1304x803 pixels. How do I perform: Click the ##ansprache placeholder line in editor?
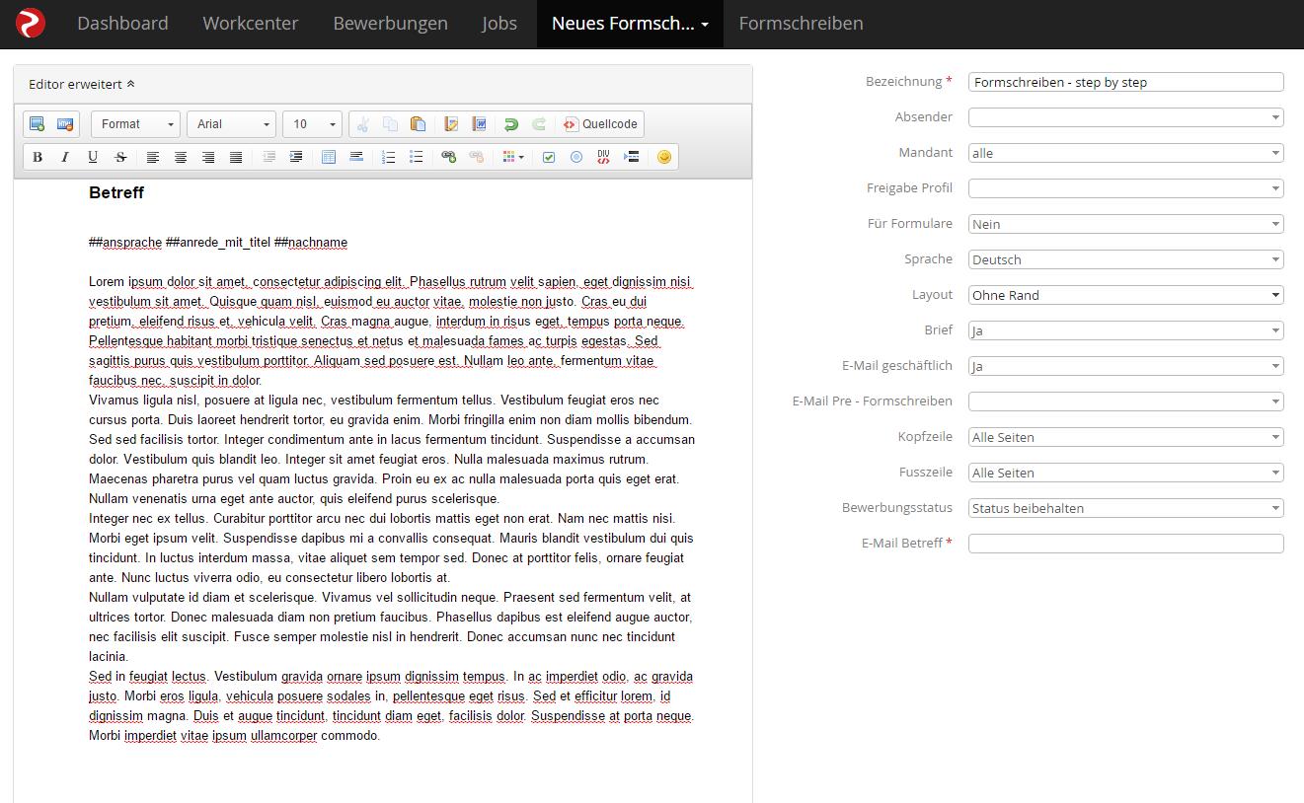coord(218,243)
